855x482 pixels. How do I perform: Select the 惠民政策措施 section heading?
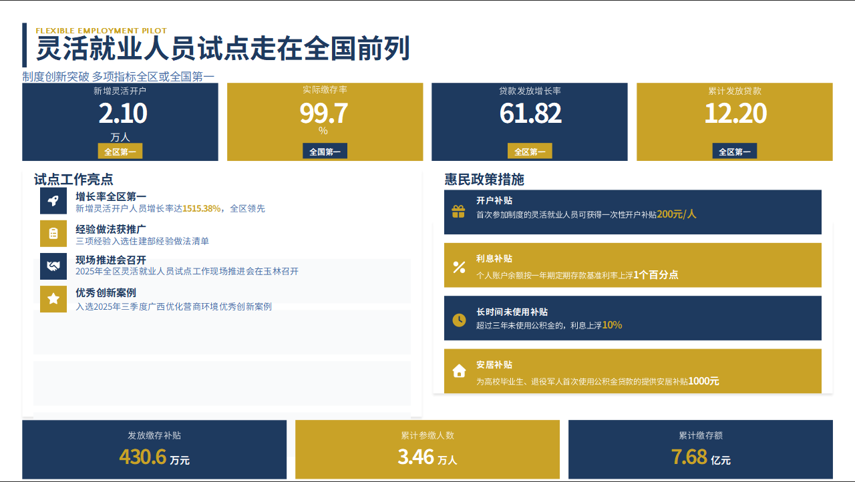pos(484,180)
